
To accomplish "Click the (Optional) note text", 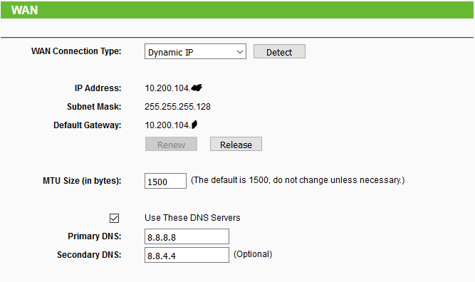I will pos(253,254).
